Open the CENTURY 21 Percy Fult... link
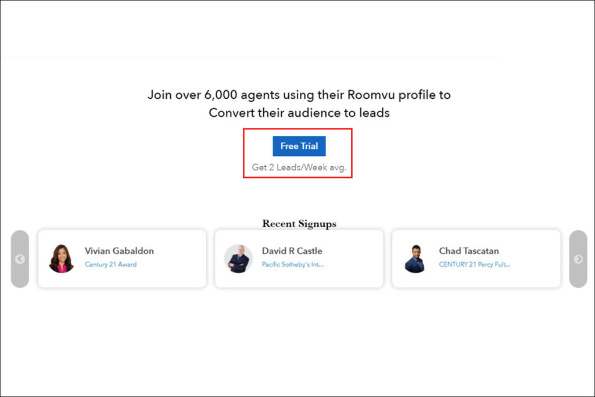 click(474, 264)
